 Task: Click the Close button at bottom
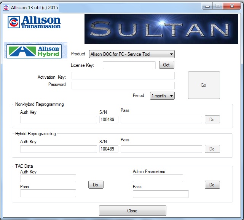point(132,210)
